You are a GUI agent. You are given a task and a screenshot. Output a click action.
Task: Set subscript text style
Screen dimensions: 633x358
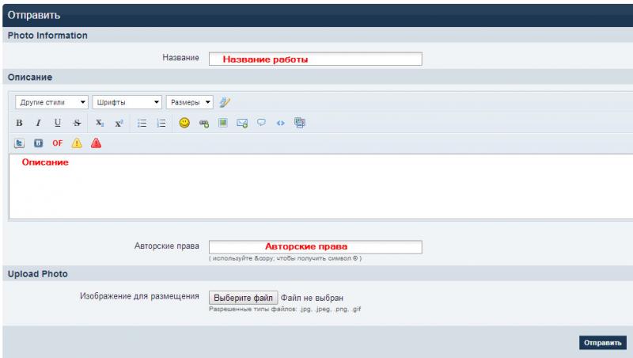[x=100, y=123]
